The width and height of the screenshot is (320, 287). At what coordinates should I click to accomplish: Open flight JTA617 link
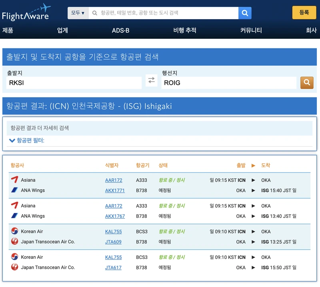click(x=113, y=268)
